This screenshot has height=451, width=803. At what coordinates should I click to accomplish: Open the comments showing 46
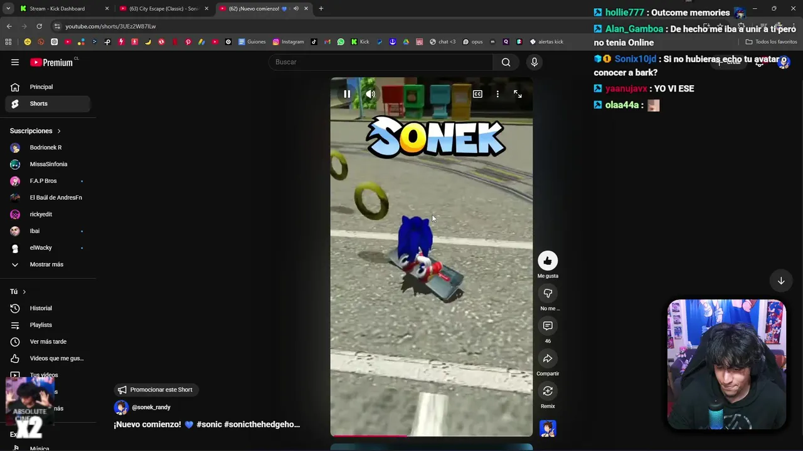[548, 326]
